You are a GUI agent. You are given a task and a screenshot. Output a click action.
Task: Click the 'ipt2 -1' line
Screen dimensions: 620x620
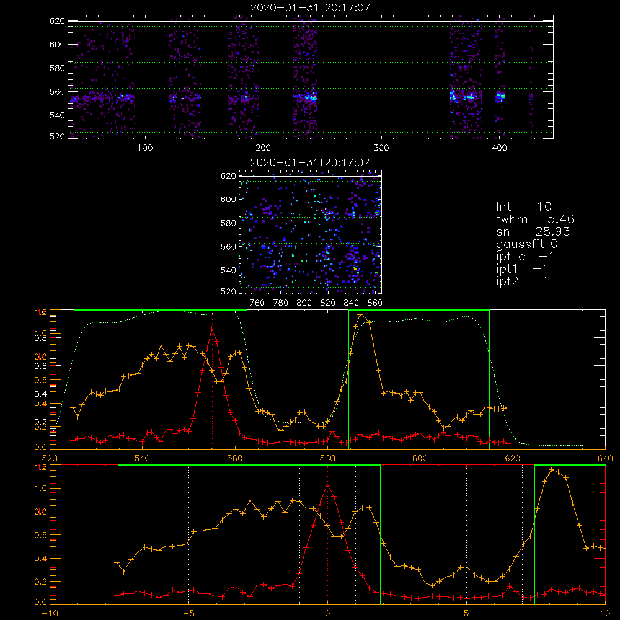pyautogui.click(x=522, y=281)
